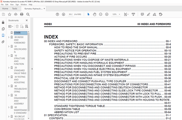The width and height of the screenshot is (182, 120).
Task: Collapse the navigation pane arrow
Action: coord(32,69)
